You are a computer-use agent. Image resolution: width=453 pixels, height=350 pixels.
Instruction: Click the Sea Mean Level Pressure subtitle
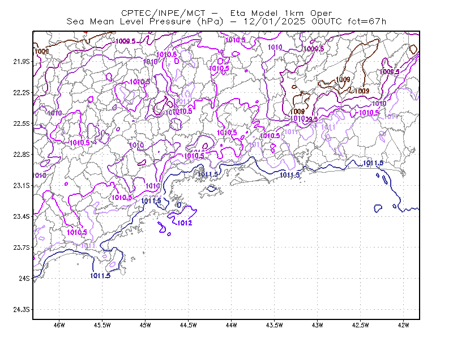(x=129, y=22)
